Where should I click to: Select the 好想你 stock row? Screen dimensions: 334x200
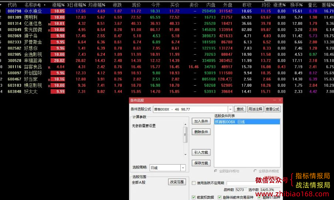[x=167, y=48]
